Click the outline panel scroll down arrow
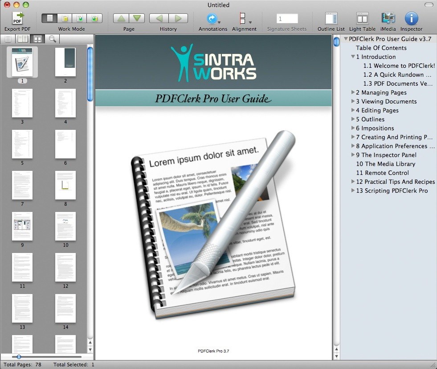The width and height of the screenshot is (437, 369). point(336,356)
